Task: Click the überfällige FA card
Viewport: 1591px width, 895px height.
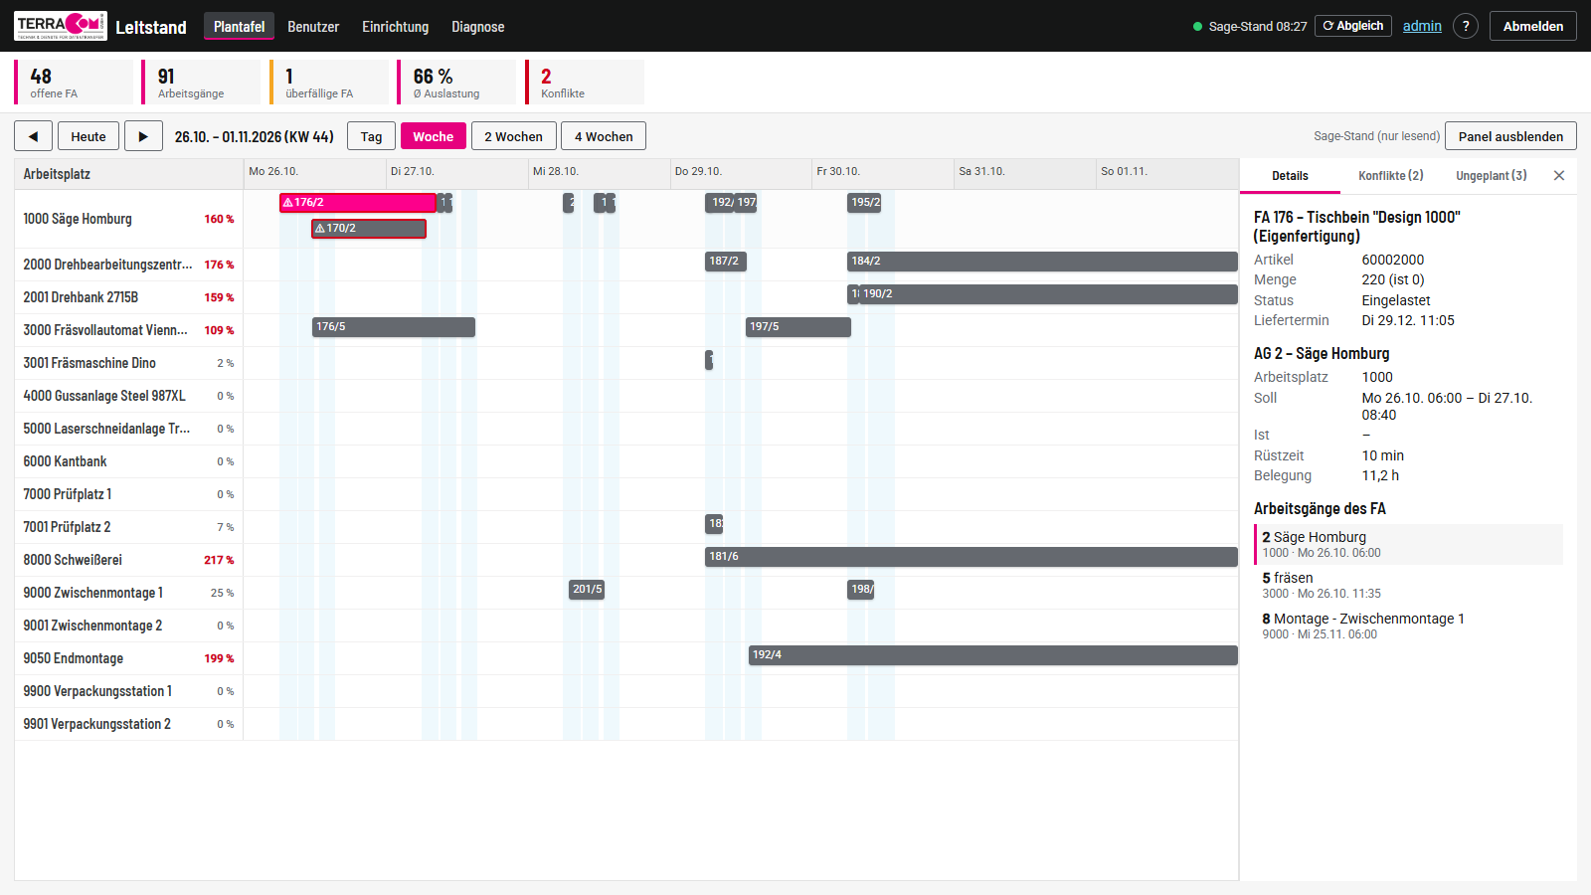Action: point(329,83)
